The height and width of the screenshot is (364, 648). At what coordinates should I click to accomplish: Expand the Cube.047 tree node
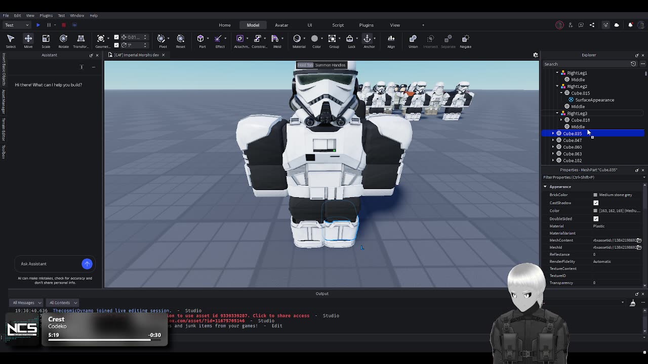point(553,140)
